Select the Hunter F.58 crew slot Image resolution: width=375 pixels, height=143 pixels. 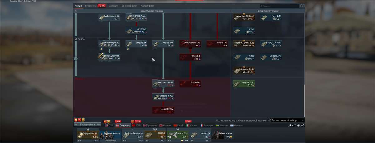tap(178, 135)
